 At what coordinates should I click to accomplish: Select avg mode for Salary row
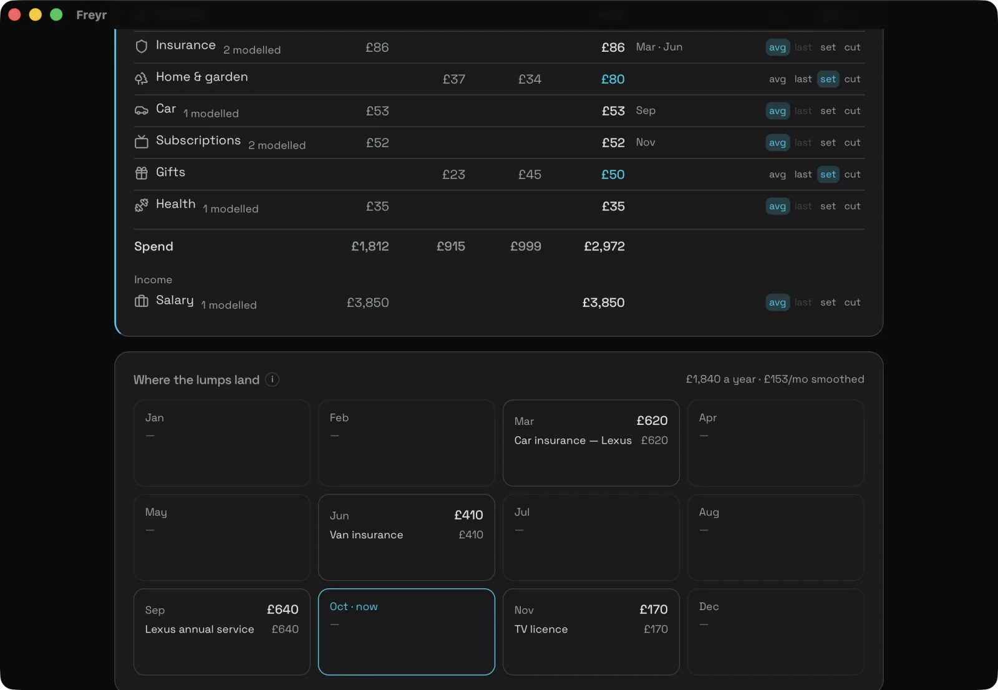[777, 303]
